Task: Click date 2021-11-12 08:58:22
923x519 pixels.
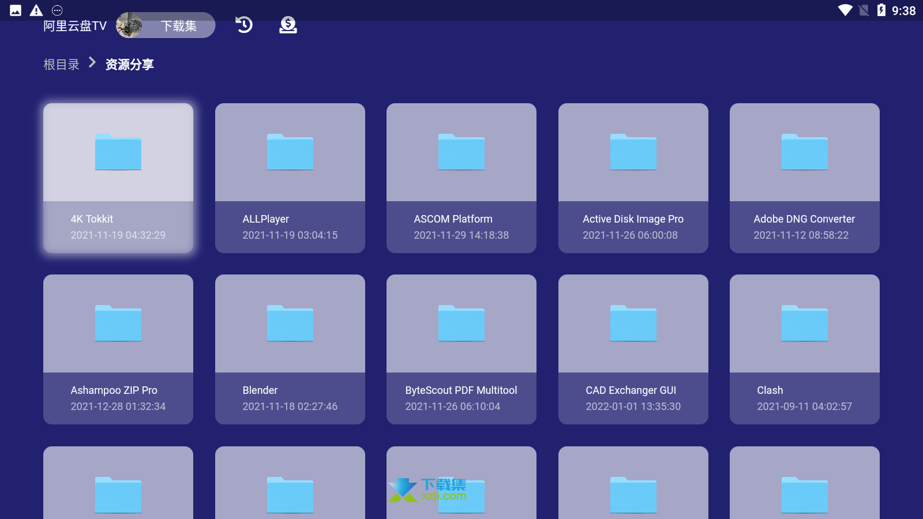Action: 801,235
